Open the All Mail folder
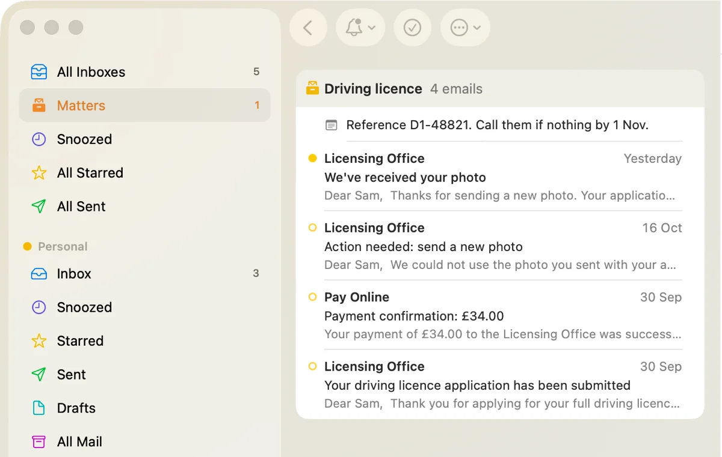 click(x=145, y=442)
